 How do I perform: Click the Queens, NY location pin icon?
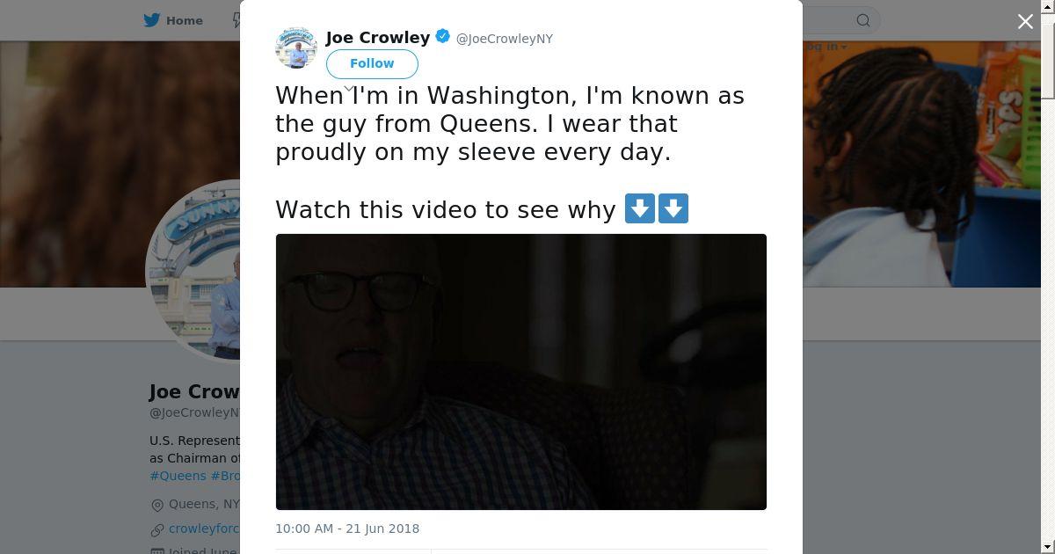tap(157, 505)
